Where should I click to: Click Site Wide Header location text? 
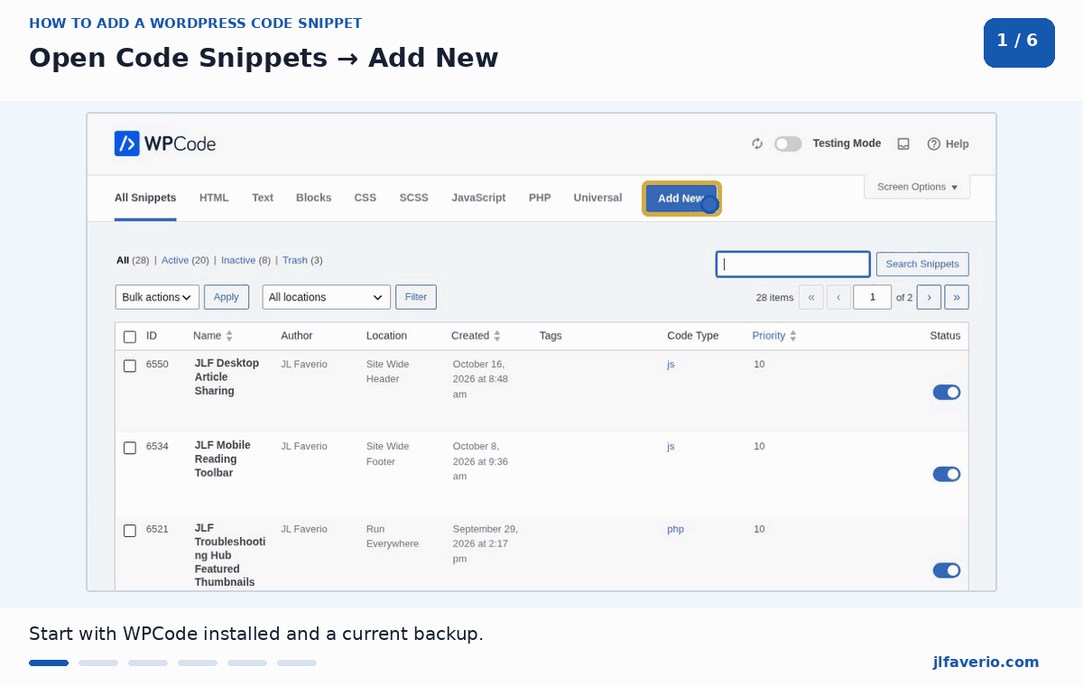click(x=387, y=372)
